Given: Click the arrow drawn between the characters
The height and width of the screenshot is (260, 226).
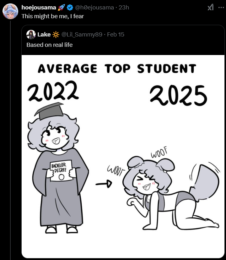Looking at the screenshot, I should coord(104,183).
